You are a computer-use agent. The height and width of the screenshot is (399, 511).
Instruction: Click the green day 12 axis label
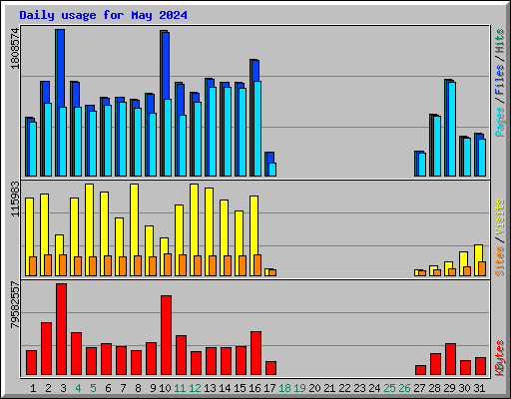195,388
